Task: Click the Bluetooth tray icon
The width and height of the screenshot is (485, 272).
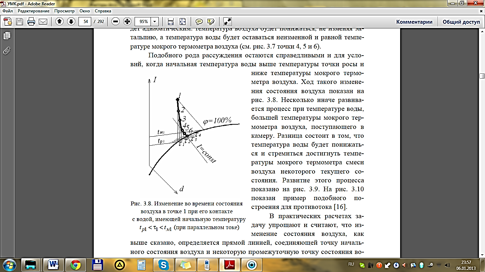Action: [422, 265]
